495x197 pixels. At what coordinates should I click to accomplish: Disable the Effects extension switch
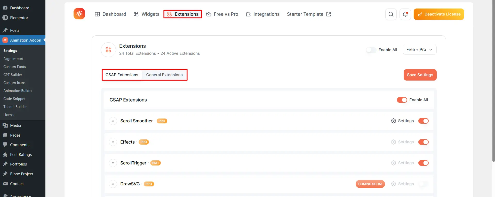point(423,142)
